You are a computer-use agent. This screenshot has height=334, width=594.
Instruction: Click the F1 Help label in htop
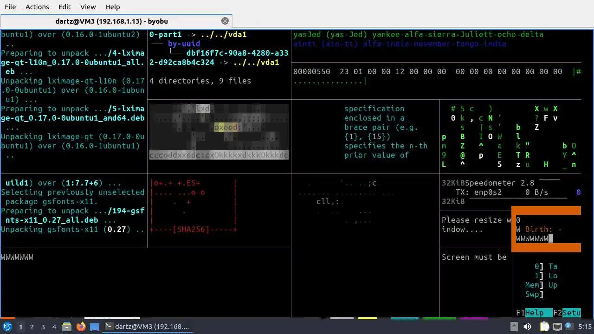point(534,313)
